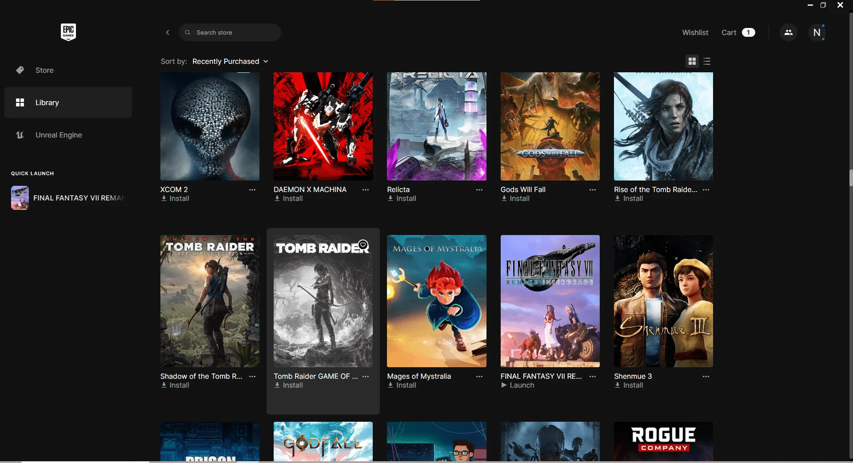The width and height of the screenshot is (853, 463).
Task: Open Mages of Mystralia more options menu
Action: 479,377
